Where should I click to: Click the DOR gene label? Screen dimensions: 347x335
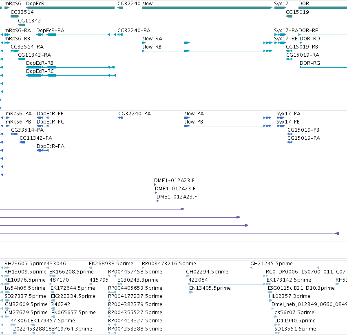[304, 4]
